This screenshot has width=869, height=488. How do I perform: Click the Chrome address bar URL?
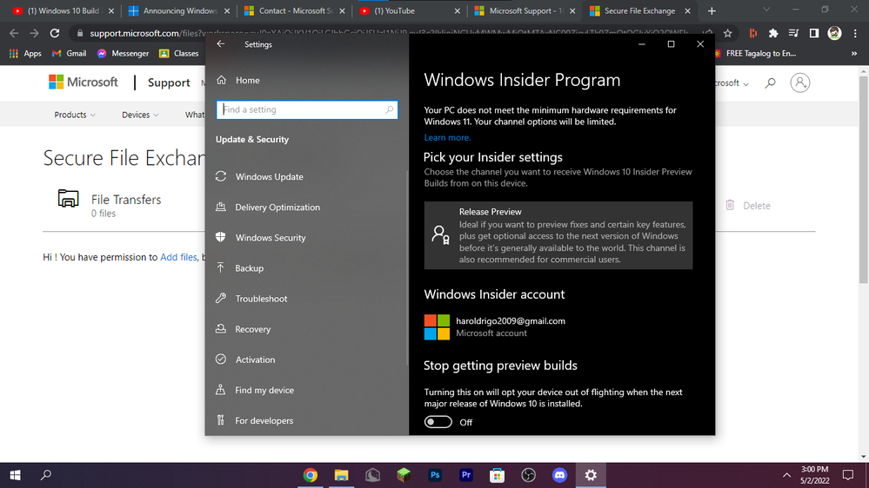389,33
